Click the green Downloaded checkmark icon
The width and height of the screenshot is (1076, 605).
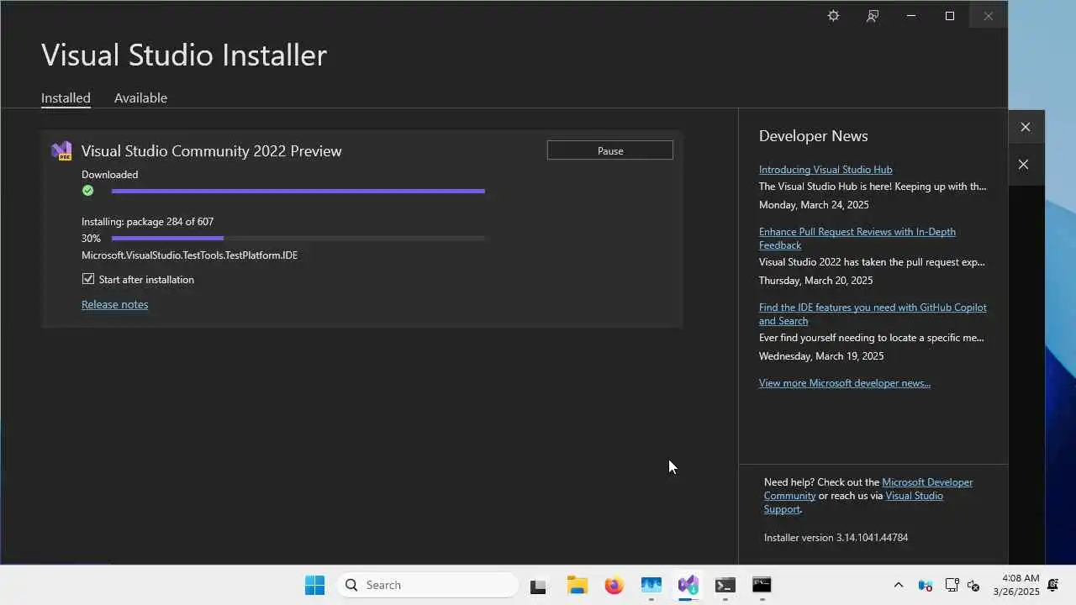click(x=87, y=191)
